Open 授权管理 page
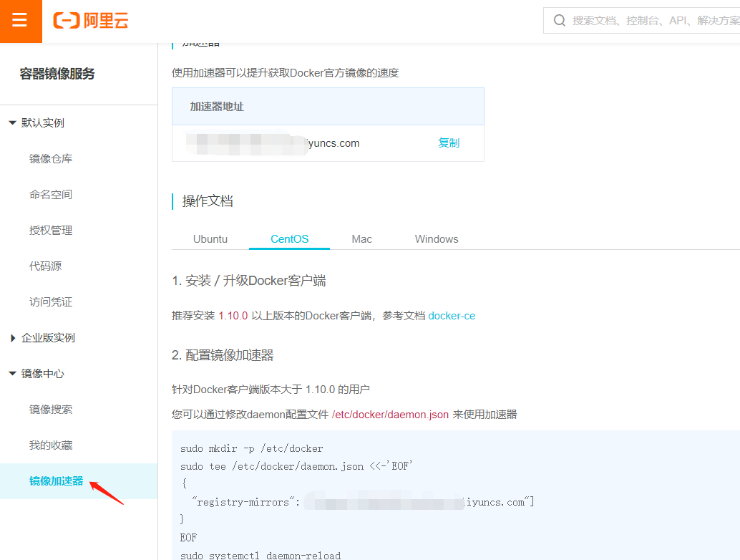740x560 pixels. point(50,230)
